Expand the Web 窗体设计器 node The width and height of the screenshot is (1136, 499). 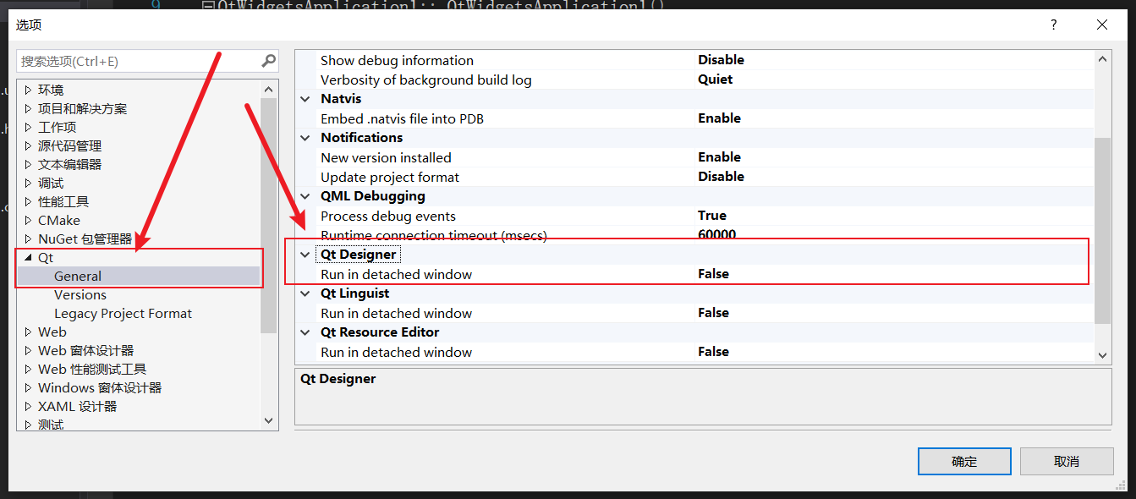(x=28, y=350)
